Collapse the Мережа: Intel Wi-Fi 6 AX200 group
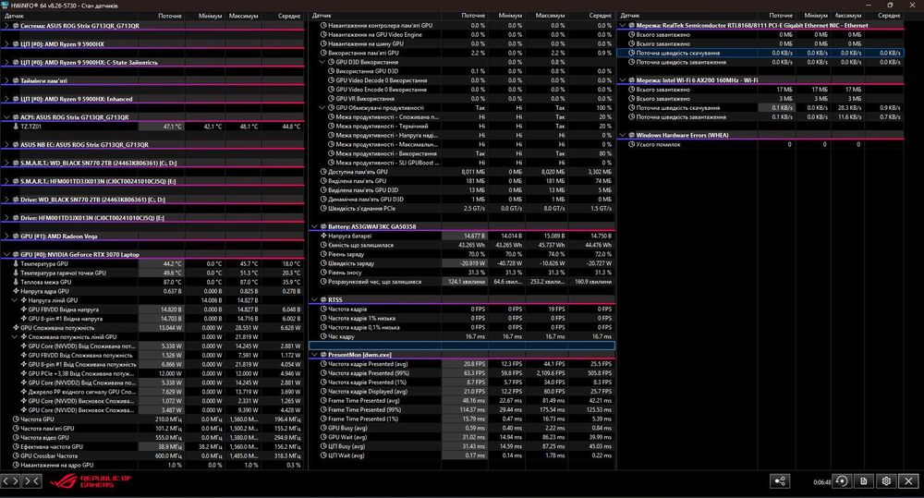 pyautogui.click(x=623, y=80)
